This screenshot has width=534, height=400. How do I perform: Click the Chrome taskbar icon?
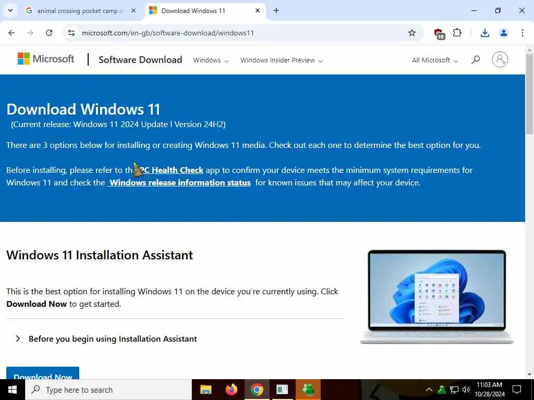[257, 390]
